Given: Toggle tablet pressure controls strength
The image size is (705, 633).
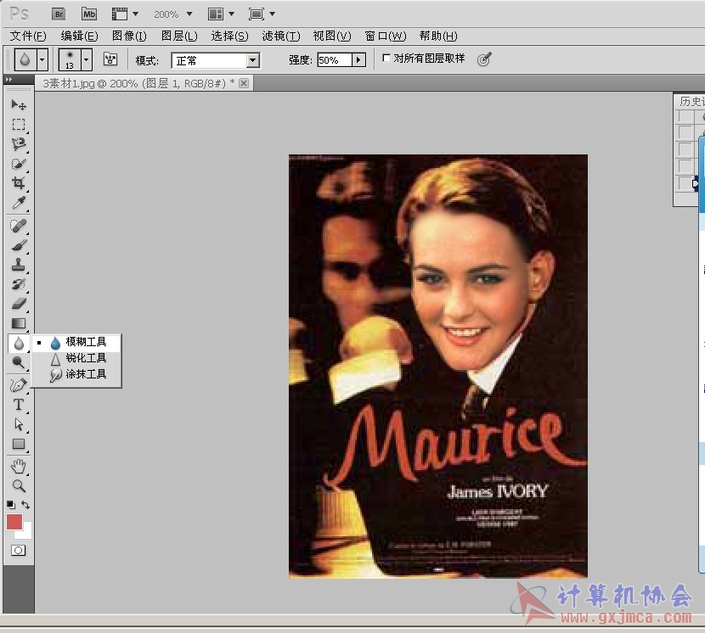Looking at the screenshot, I should (484, 59).
